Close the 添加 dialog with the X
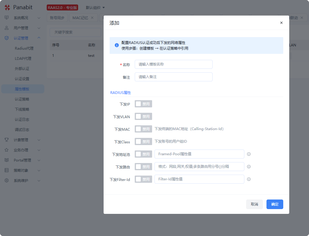This screenshot has height=236, width=309. (x=281, y=23)
